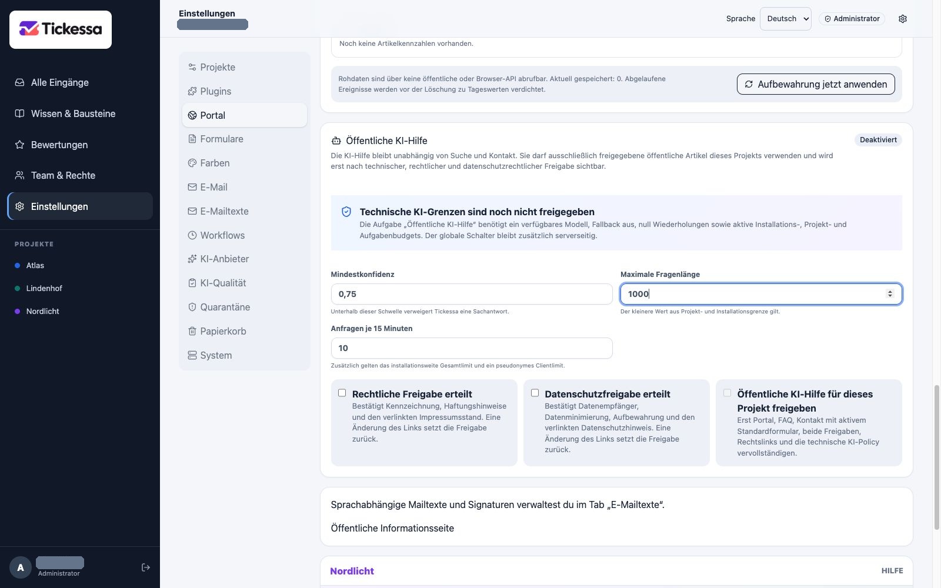Screen dimensions: 941x588
Task: Click the Tickessa logo
Action: 61,29
